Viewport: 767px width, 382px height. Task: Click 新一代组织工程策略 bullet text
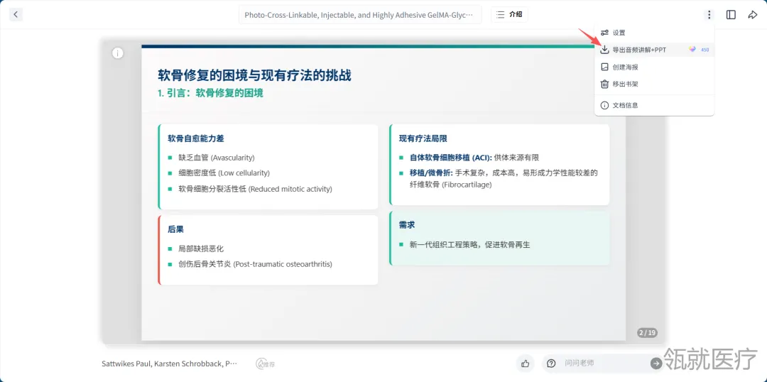(x=470, y=244)
